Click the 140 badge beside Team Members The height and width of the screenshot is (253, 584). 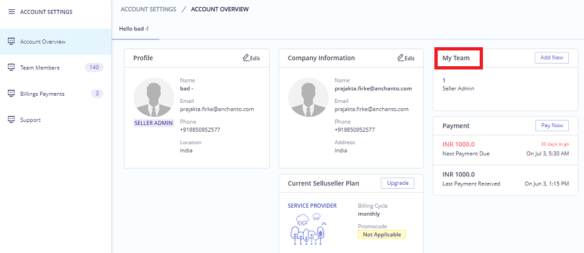pyautogui.click(x=94, y=68)
